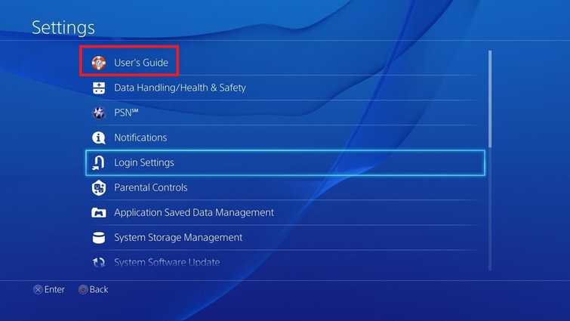Click the PSN icon
Screen dimensions: 570x321
[98, 113]
